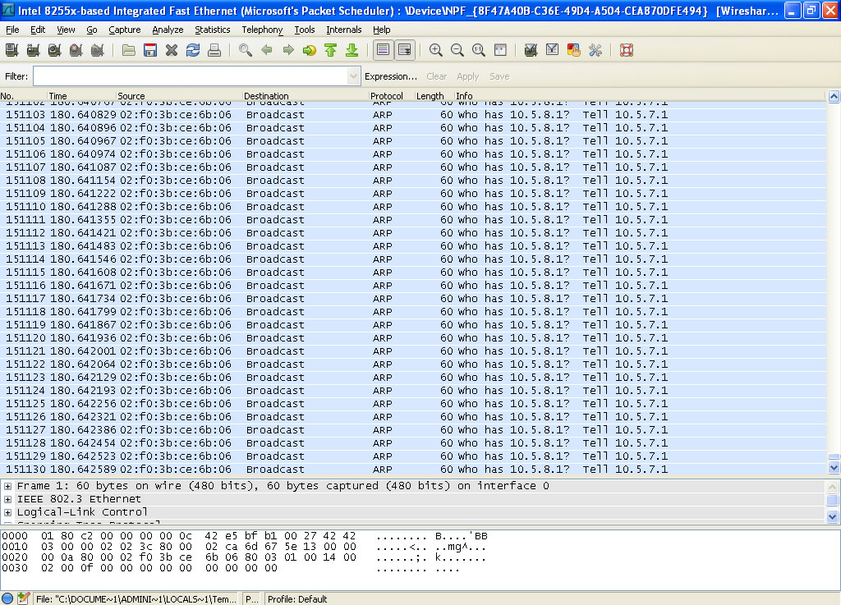Expand the Frame 1 details
This screenshot has height=605, width=841.
pyautogui.click(x=7, y=485)
